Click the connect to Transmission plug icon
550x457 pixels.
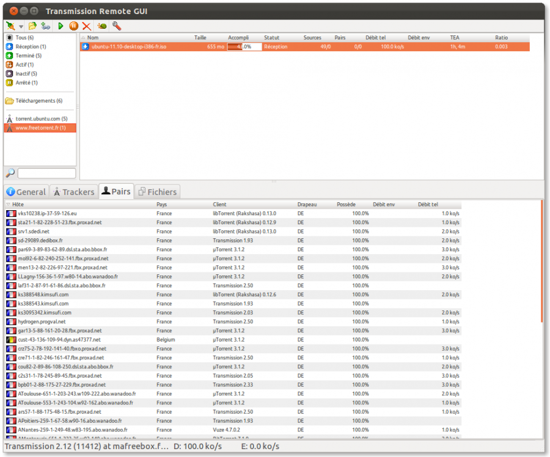[x=10, y=26]
